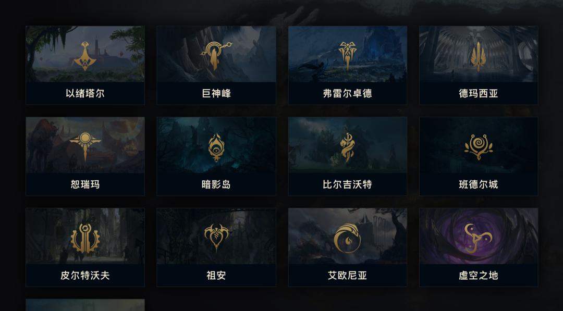Open the Demacia winged sword icon
The image size is (563, 311).
pyautogui.click(x=478, y=56)
